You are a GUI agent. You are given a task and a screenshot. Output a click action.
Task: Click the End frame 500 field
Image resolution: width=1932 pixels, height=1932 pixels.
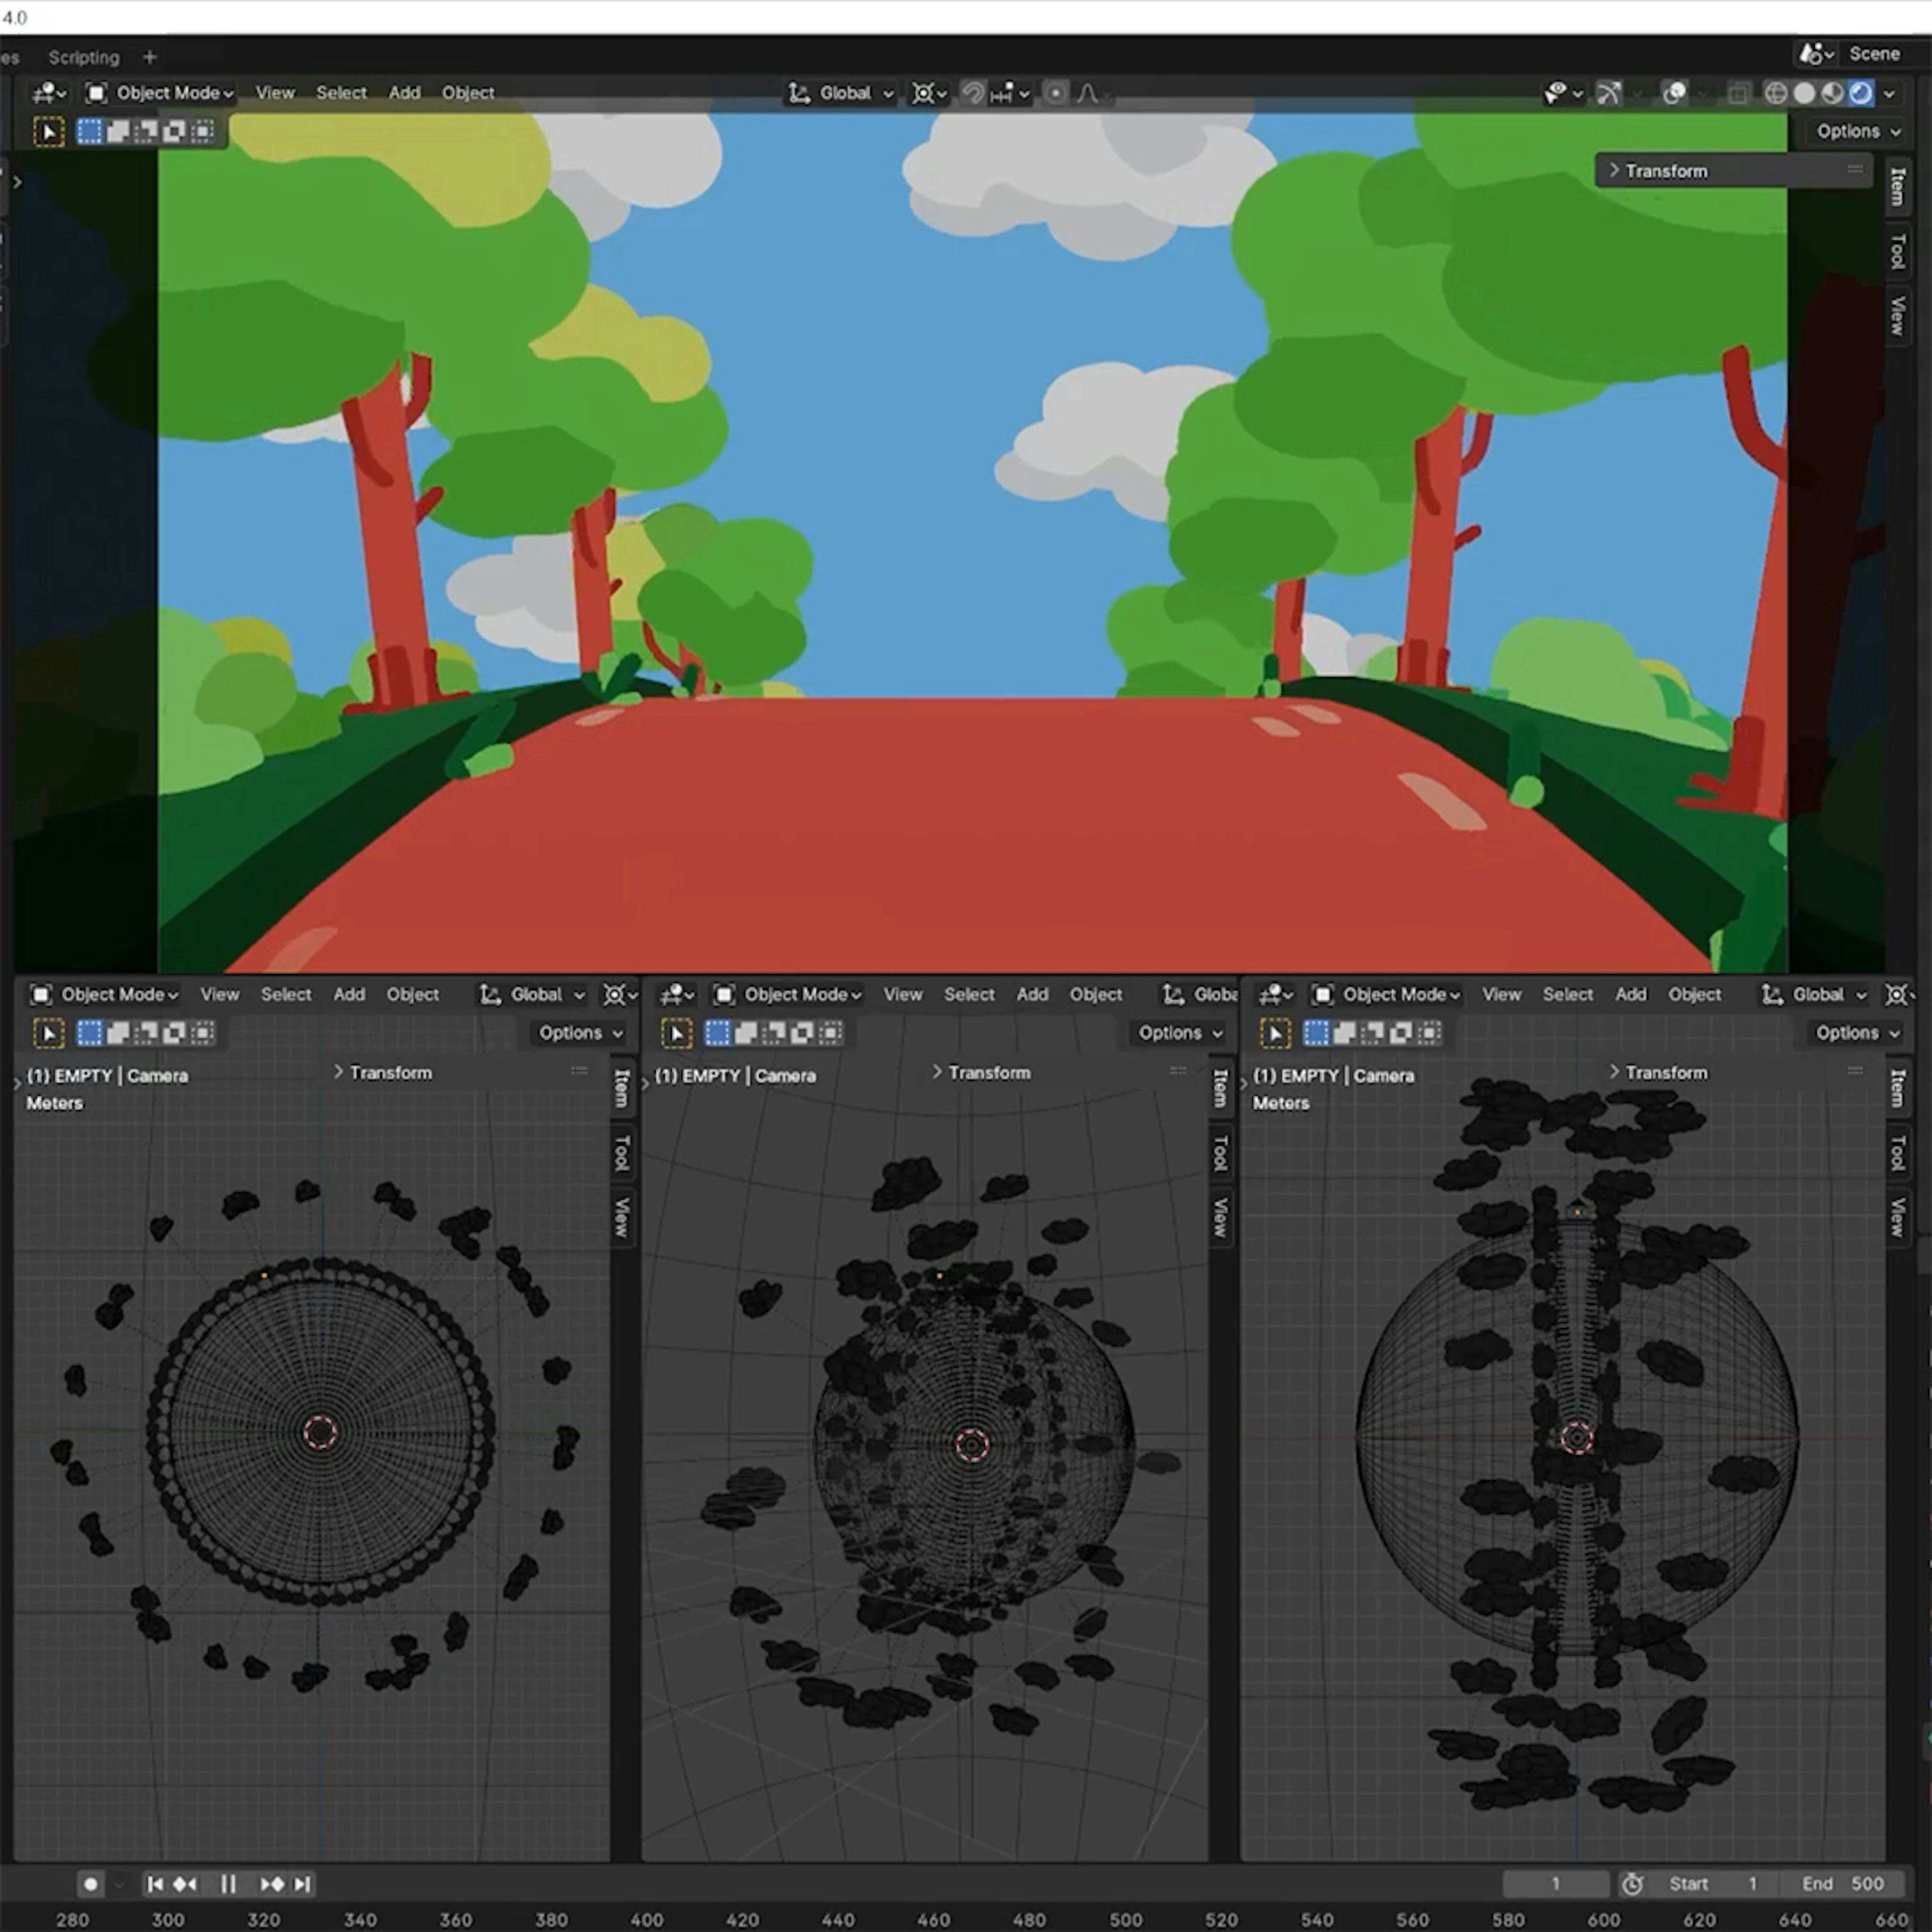(1843, 1884)
